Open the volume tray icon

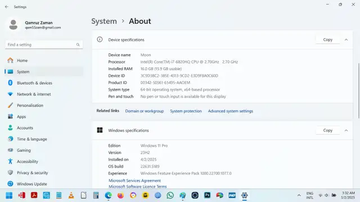tap(326, 195)
